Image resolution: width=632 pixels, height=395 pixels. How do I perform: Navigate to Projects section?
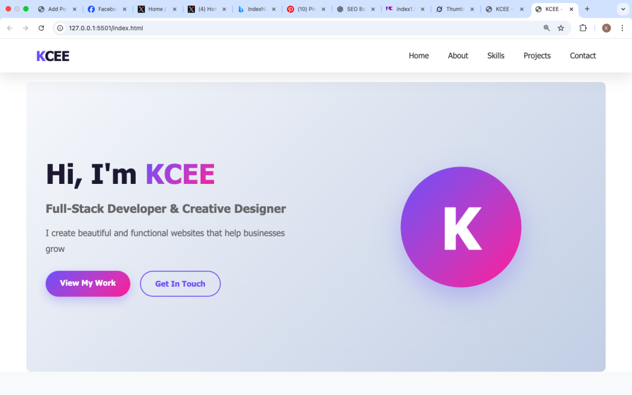click(x=537, y=56)
